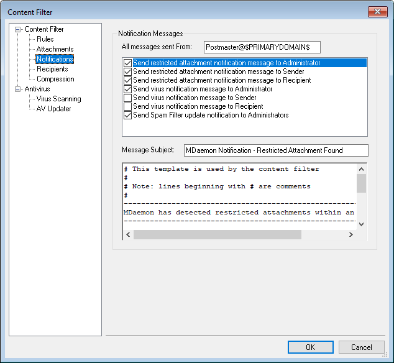The width and height of the screenshot is (394, 363).
Task: Click the All messages sent From field
Action: 262,47
